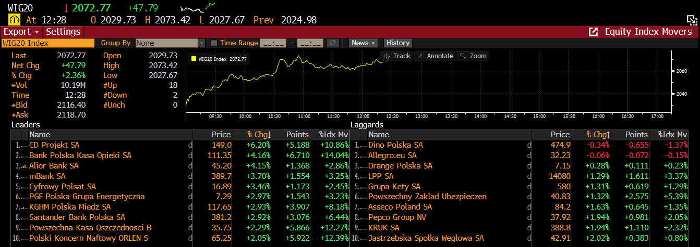Image resolution: width=700 pixels, height=247 pixels.
Task: Click the WIG20 Index input field
Action: coord(47,43)
